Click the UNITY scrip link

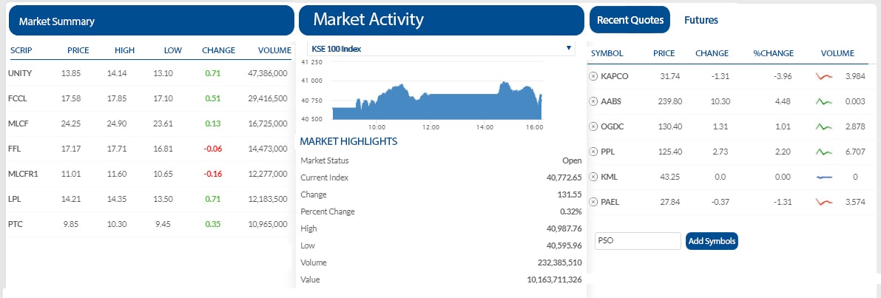coord(20,73)
